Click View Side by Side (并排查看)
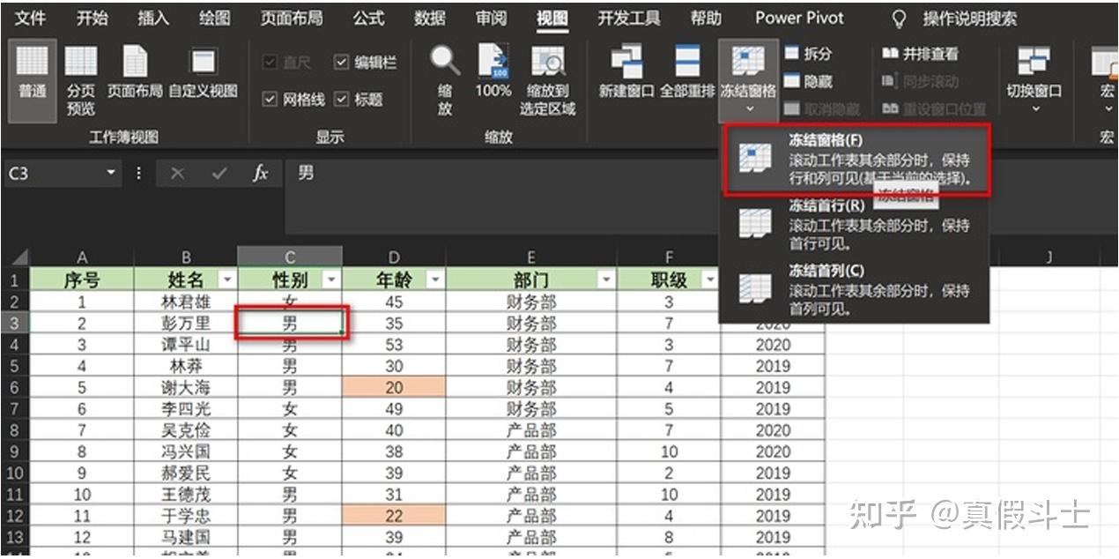The image size is (1119, 559). [920, 54]
